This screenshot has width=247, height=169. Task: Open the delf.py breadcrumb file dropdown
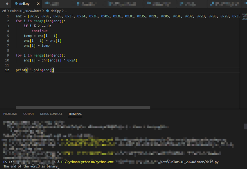point(55,11)
